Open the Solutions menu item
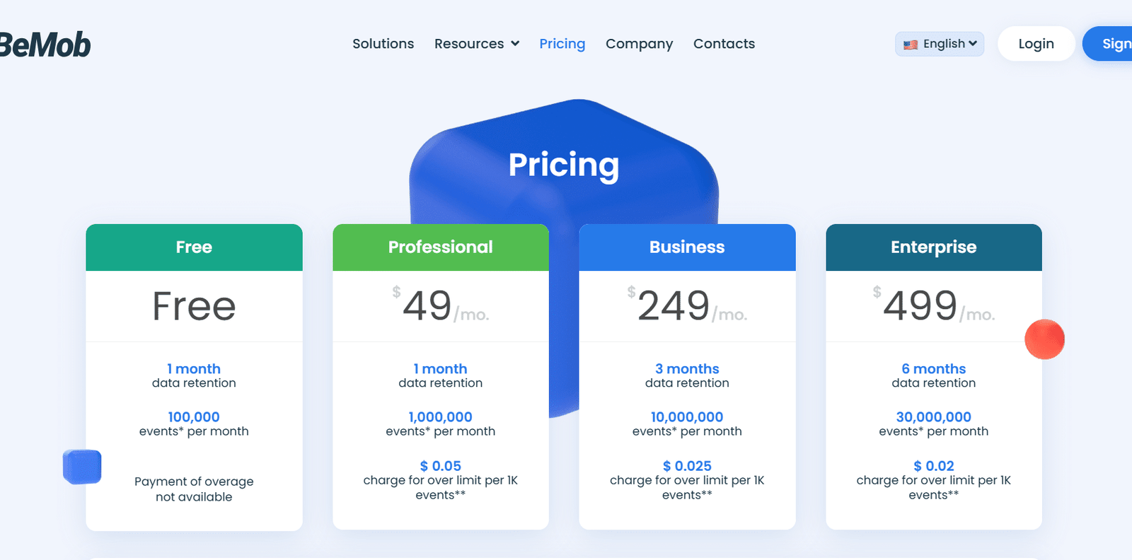Image resolution: width=1132 pixels, height=560 pixels. coord(383,44)
